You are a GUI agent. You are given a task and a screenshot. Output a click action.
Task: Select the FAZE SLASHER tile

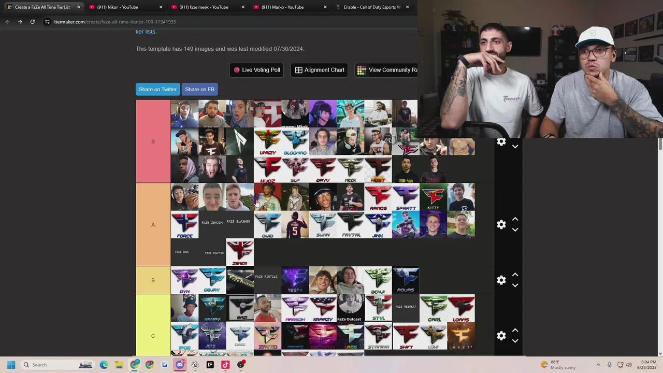240,225
